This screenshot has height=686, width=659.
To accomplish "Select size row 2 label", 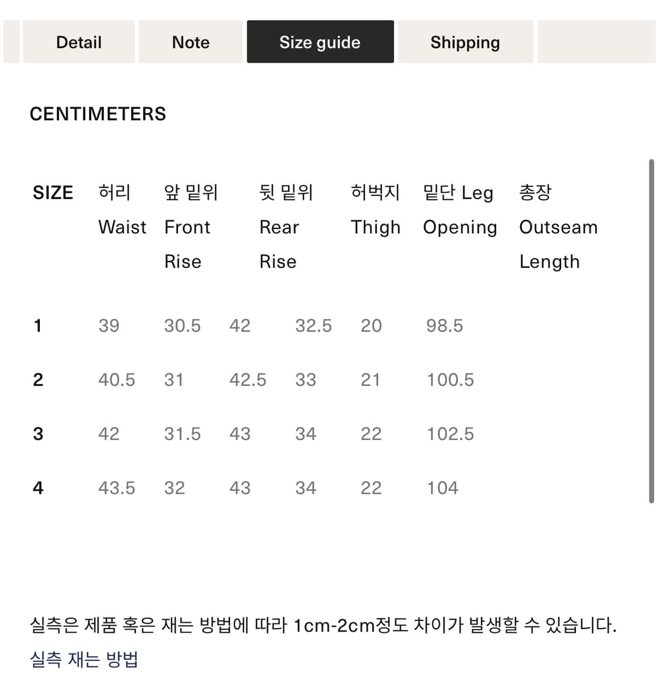I will pos(38,380).
